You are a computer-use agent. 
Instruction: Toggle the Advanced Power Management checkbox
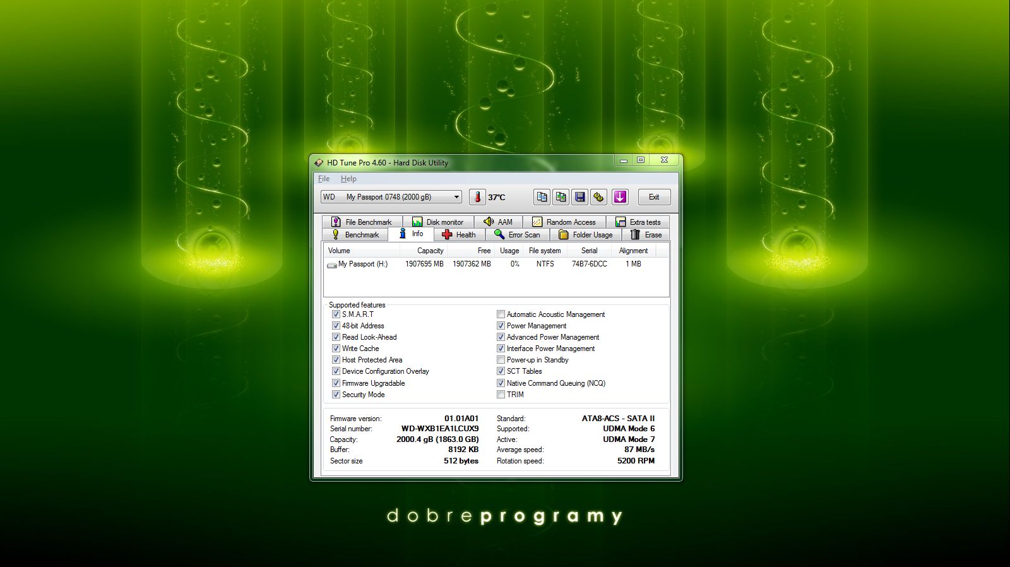(x=501, y=337)
